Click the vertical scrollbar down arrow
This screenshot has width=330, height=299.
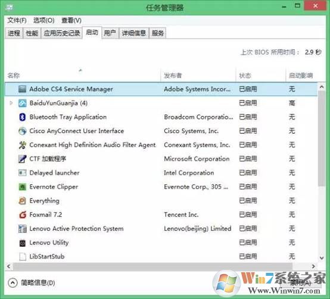point(322,258)
